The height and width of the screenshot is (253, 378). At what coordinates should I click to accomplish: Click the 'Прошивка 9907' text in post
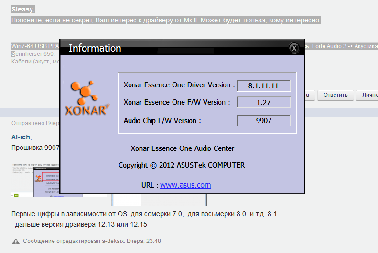(35, 148)
